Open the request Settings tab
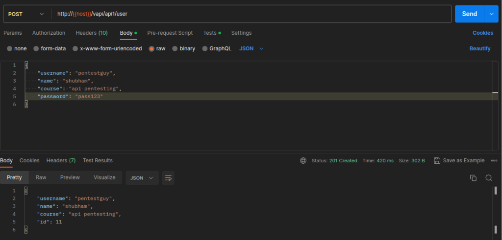Image resolution: width=502 pixels, height=240 pixels. pos(241,33)
